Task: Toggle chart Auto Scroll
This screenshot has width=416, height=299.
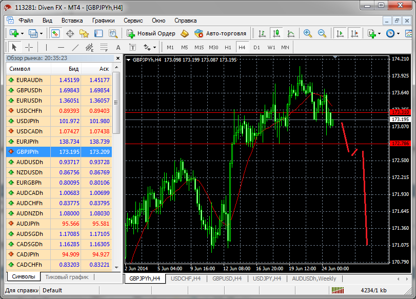Action: (x=340, y=33)
